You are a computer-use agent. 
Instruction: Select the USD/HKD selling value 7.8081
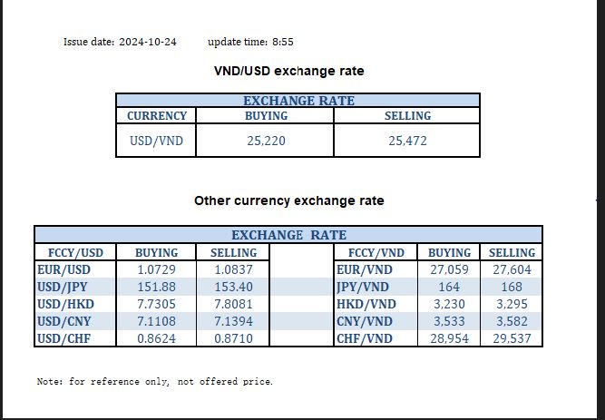(233, 304)
